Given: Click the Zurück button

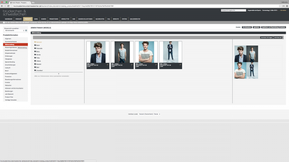Looking at the screenshot, I should pyautogui.click(x=238, y=27).
